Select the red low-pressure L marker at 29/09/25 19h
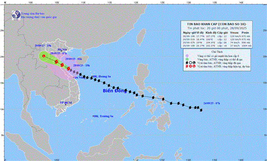This screenshot has height=161, width=267. [x=44, y=56]
